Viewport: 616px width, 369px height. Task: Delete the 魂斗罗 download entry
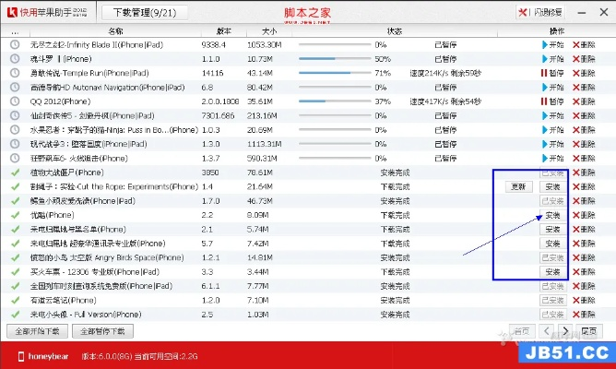click(x=584, y=58)
